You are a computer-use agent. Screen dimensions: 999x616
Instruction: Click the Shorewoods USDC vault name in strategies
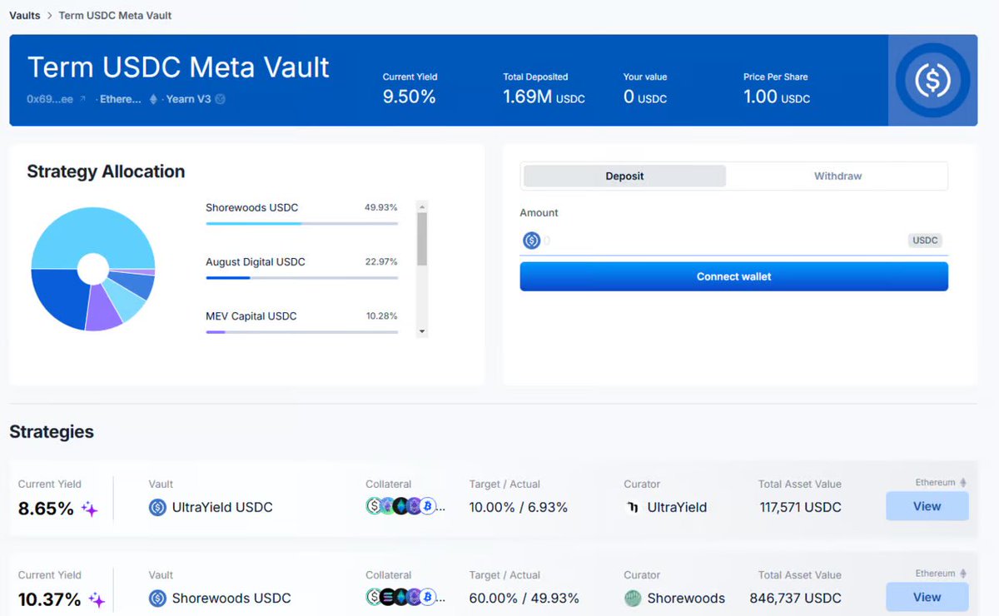point(231,598)
